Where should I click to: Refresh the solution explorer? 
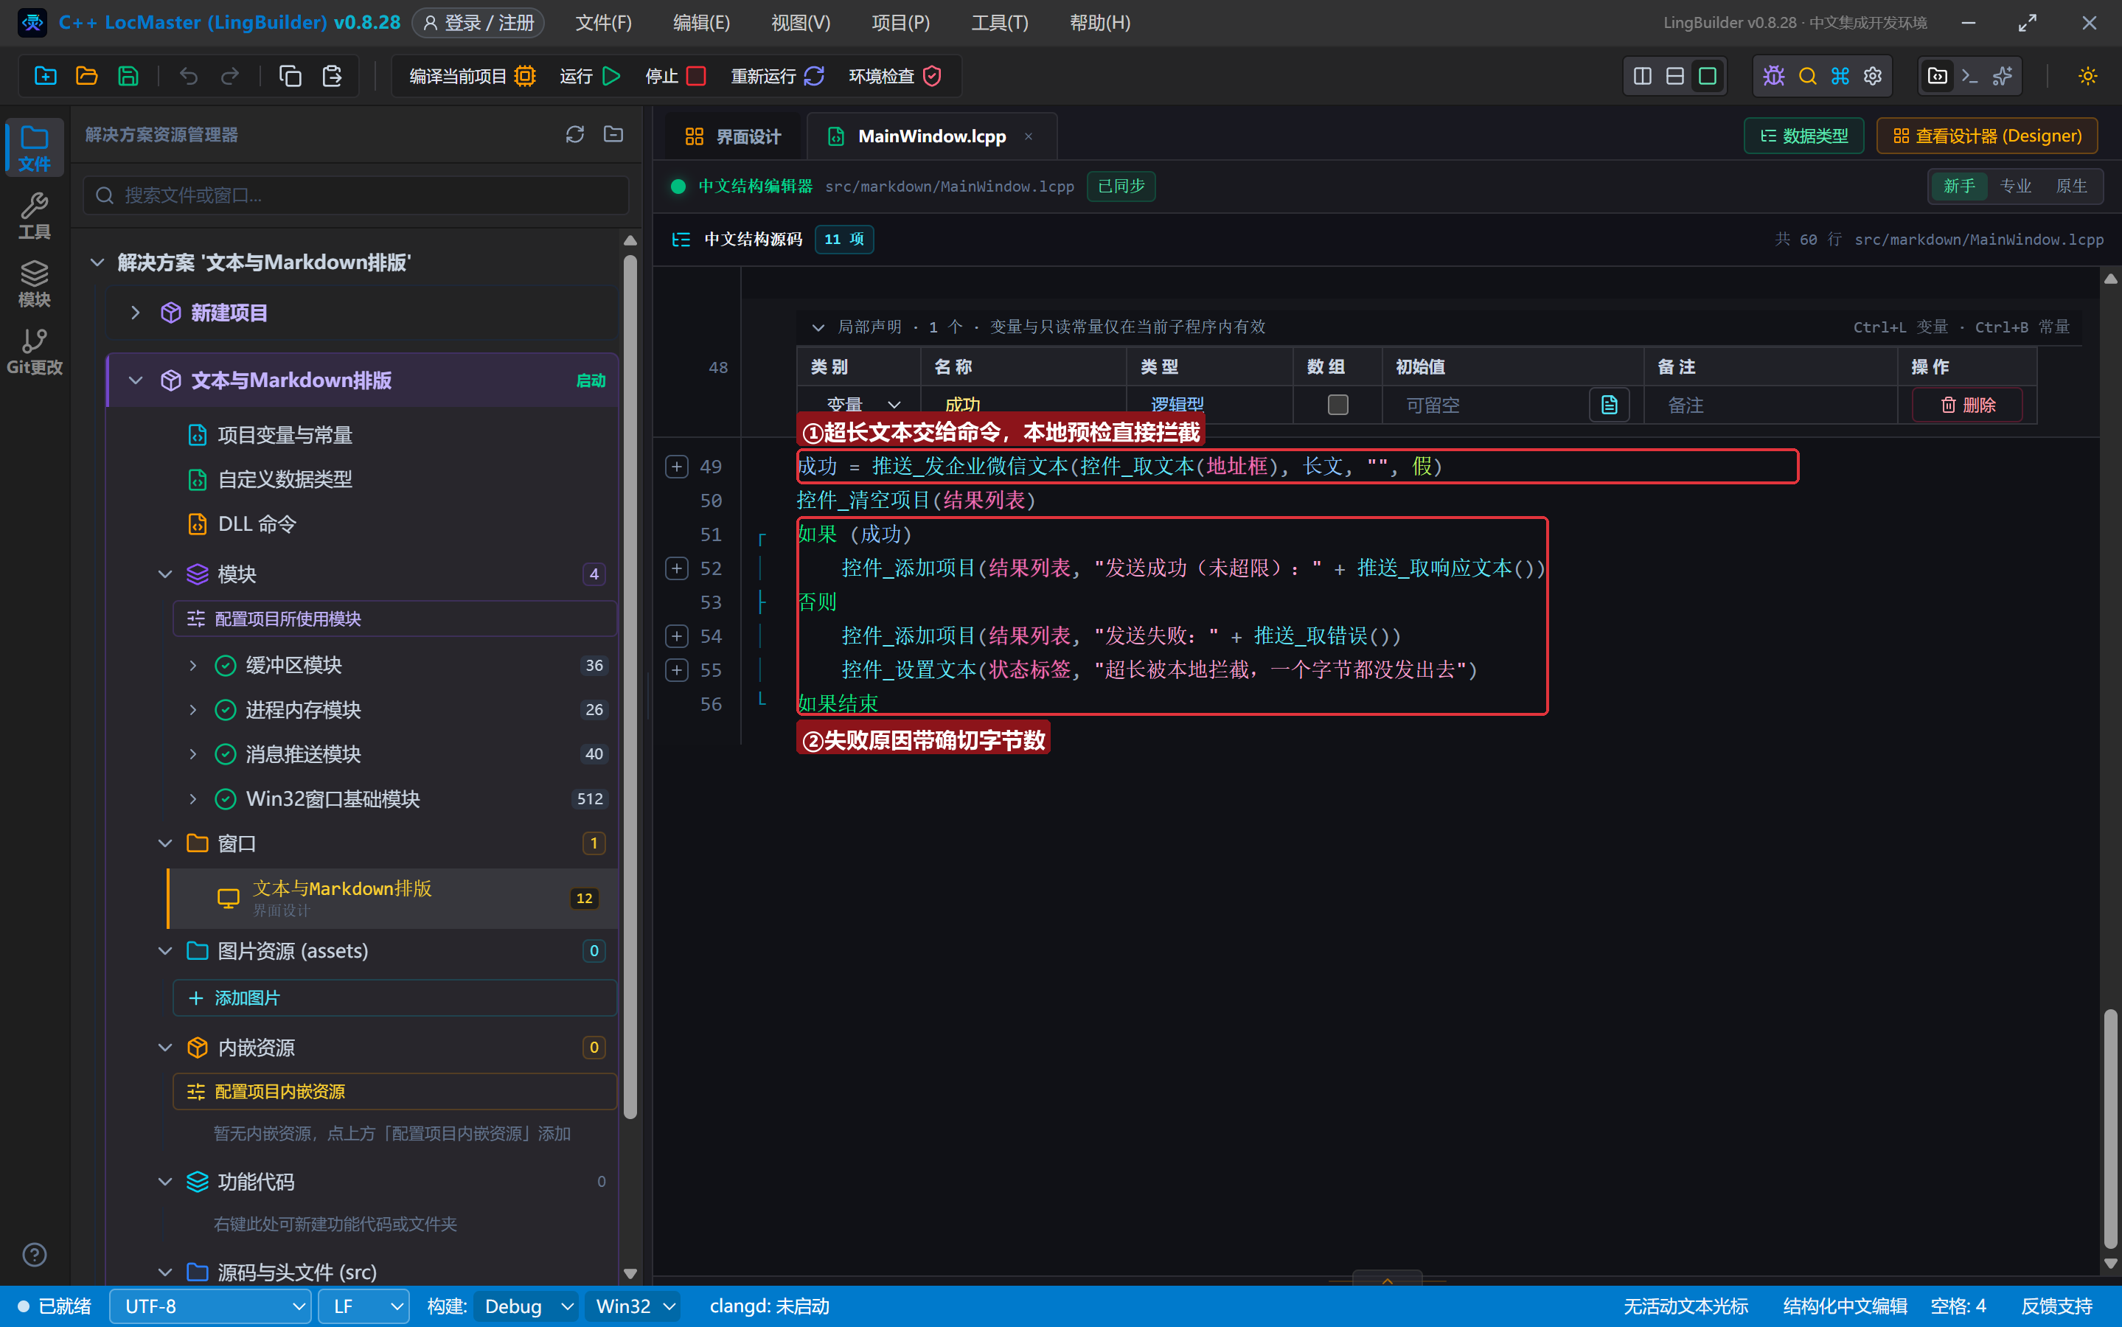(575, 134)
